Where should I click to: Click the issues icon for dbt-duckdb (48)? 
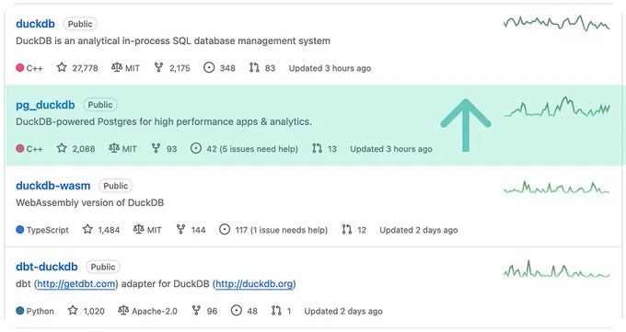(x=237, y=311)
